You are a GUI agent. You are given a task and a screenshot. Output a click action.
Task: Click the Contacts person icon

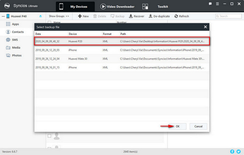coord(8,32)
